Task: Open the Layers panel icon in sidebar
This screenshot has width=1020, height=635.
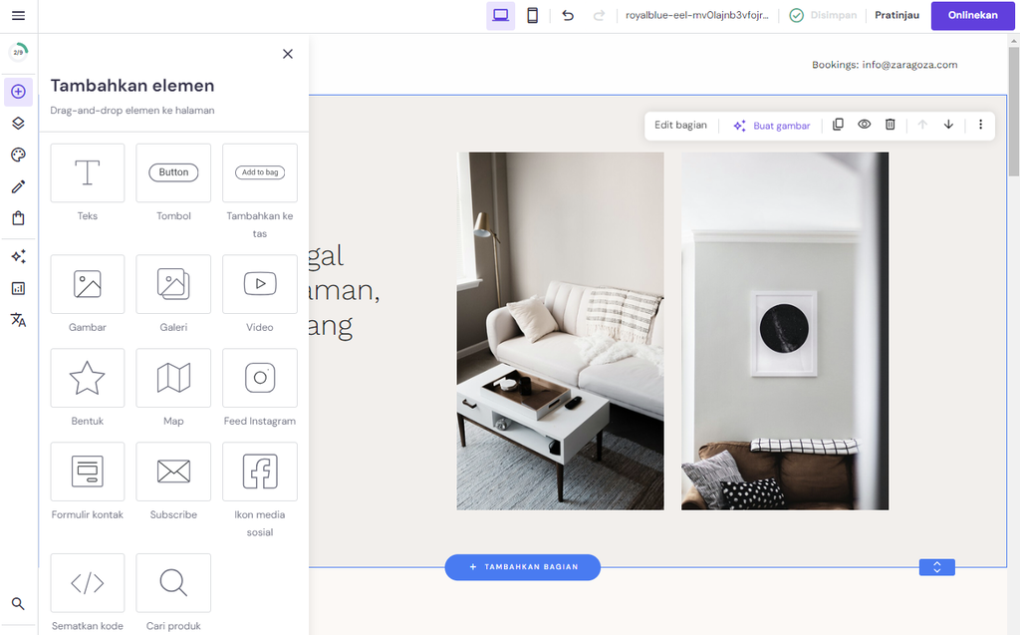Action: coord(18,123)
